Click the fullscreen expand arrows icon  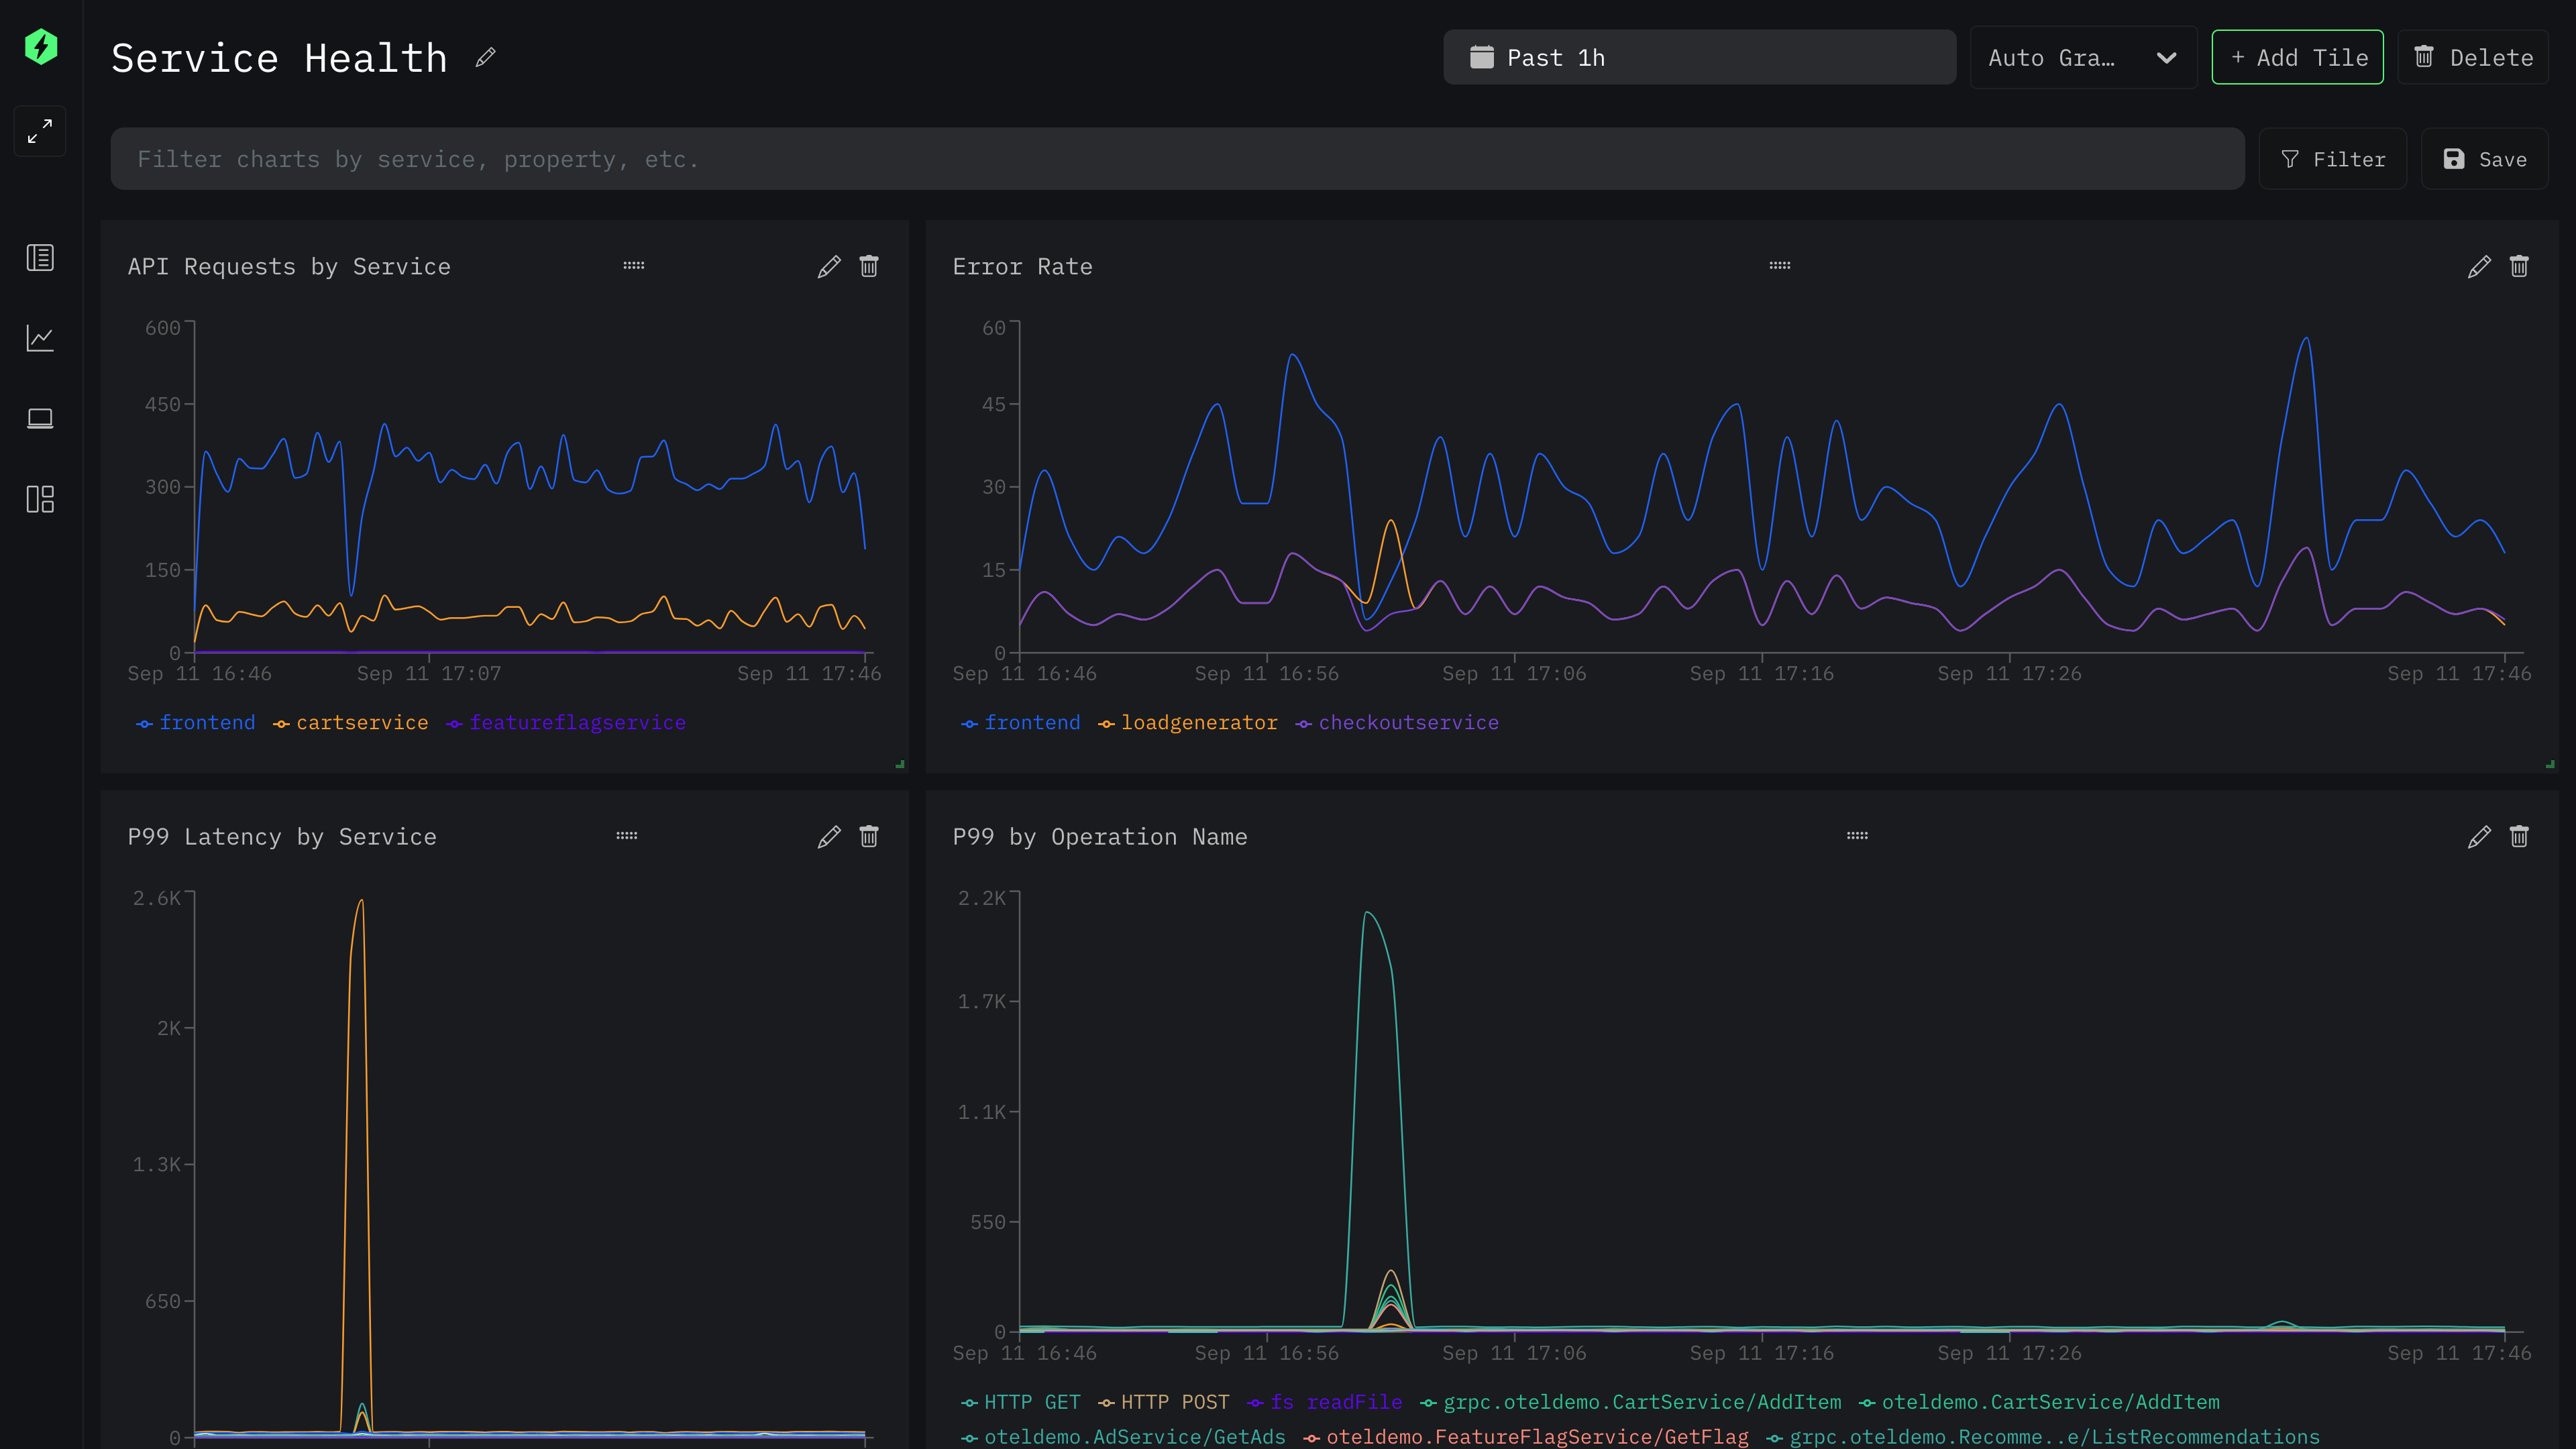click(x=40, y=131)
